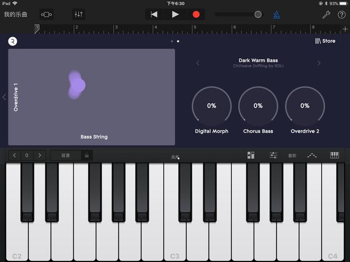350x262 pixels.
Task: Open My Songs (我的乐曲) browser
Action: [x=15, y=15]
